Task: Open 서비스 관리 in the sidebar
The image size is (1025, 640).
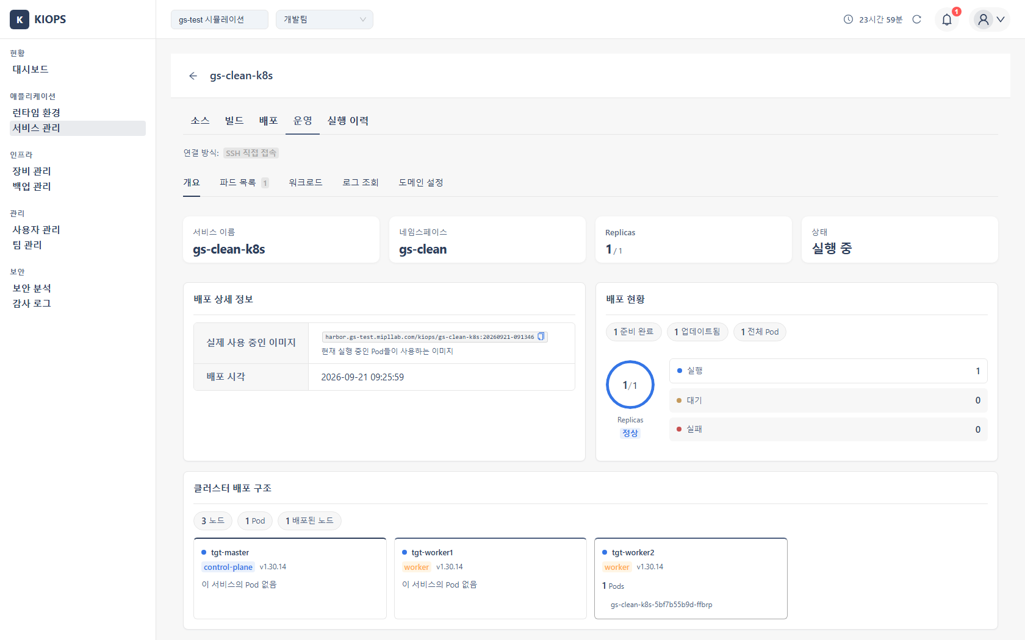Action: 78,128
